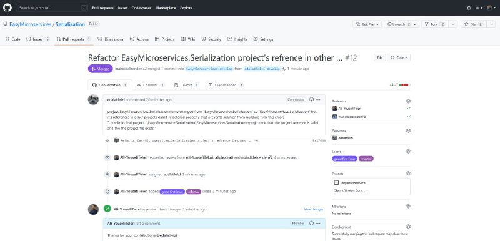Switch to the Insights tab
The width and height of the screenshot is (500, 241).
[237, 39]
